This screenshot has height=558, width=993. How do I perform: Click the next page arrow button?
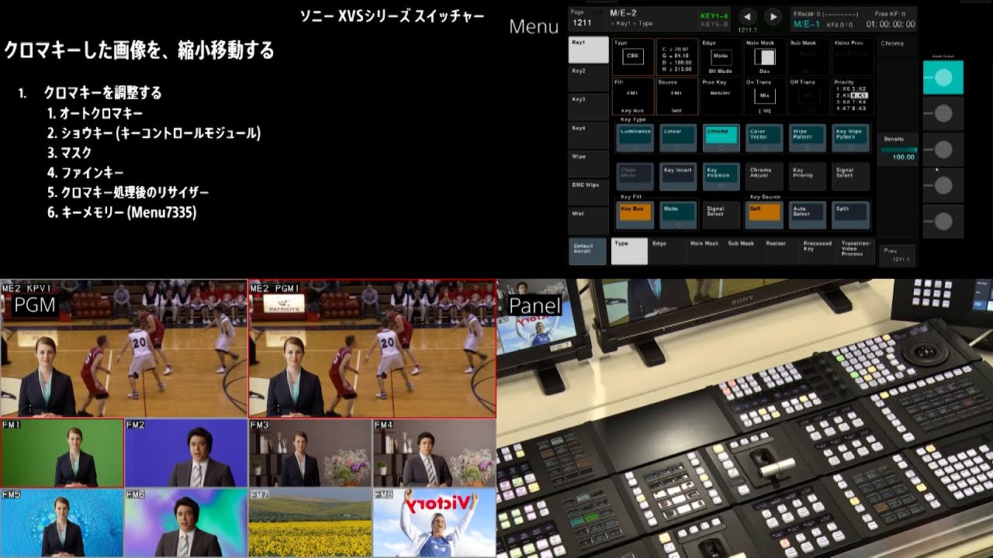point(773,16)
